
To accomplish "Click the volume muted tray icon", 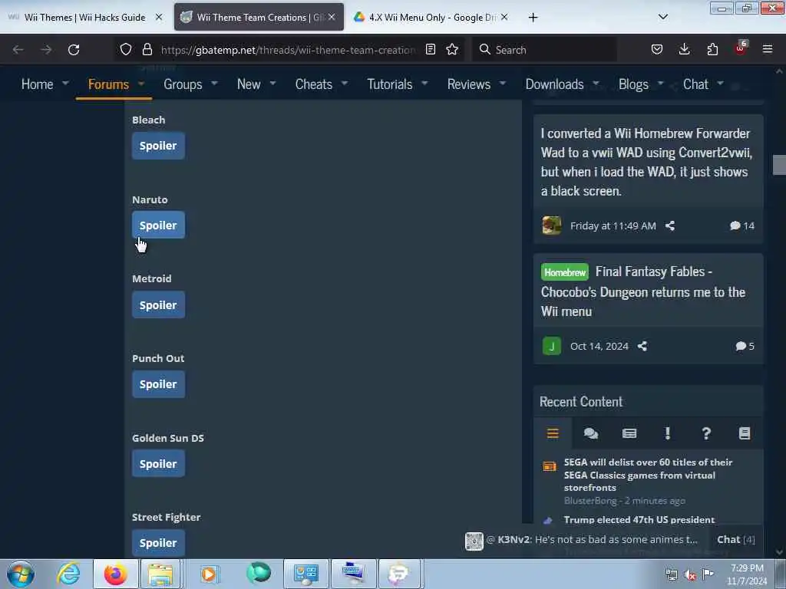I will pos(690,574).
